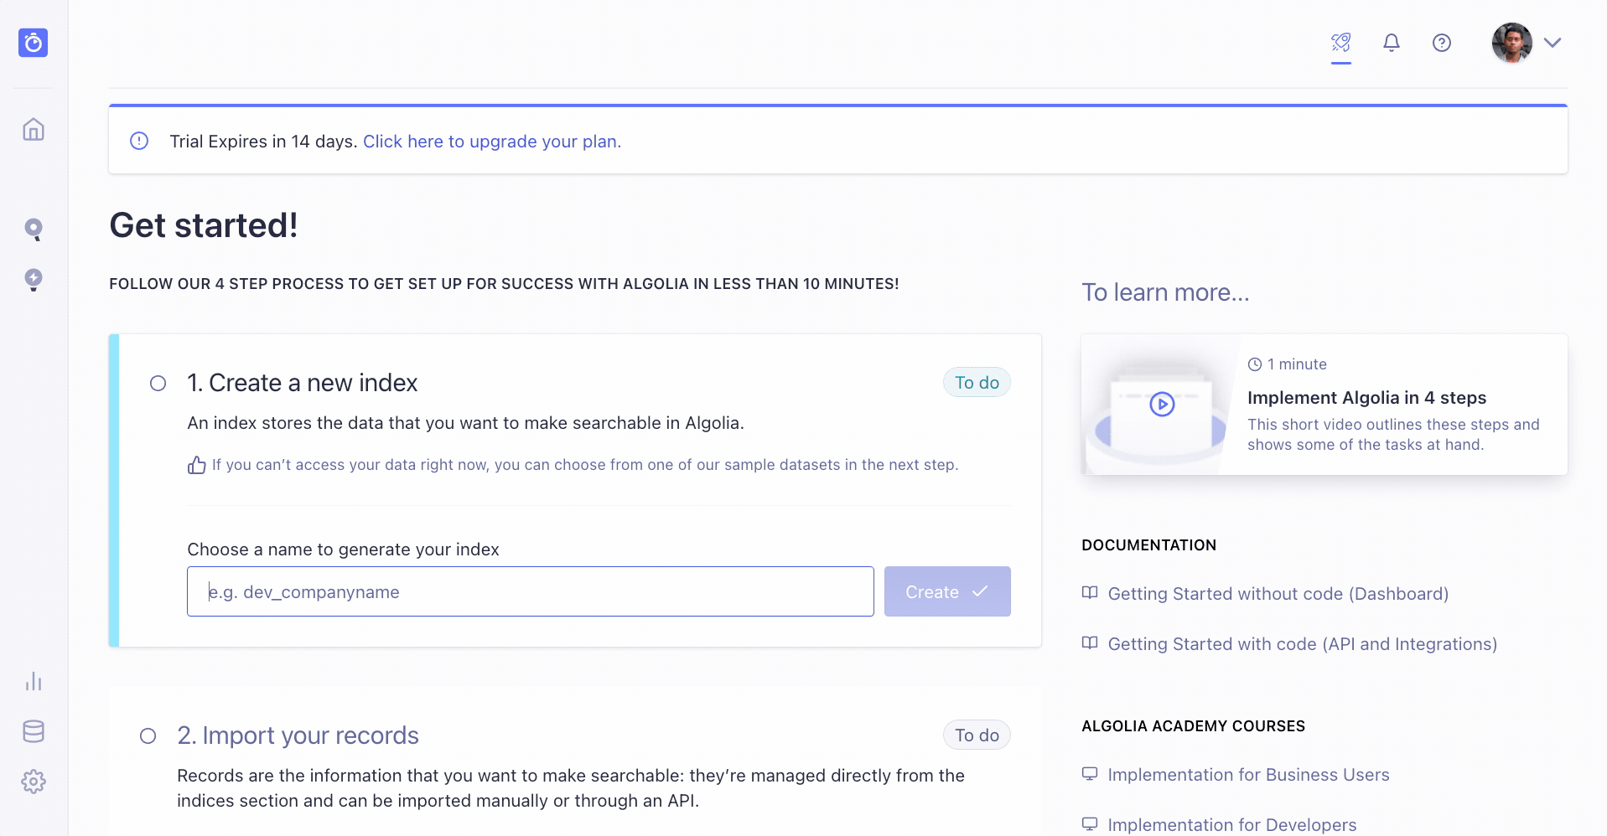Play the Implement Algolia video
Viewport: 1607px width, 836px height.
pyautogui.click(x=1162, y=405)
